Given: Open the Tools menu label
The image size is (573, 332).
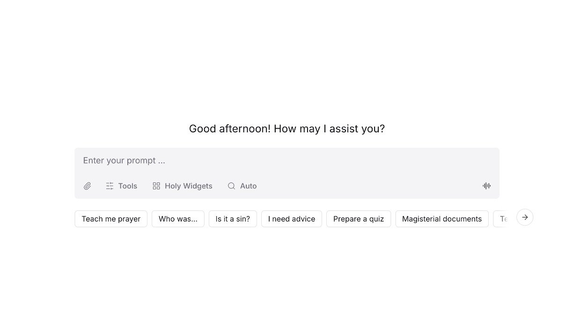Looking at the screenshot, I should click(127, 186).
